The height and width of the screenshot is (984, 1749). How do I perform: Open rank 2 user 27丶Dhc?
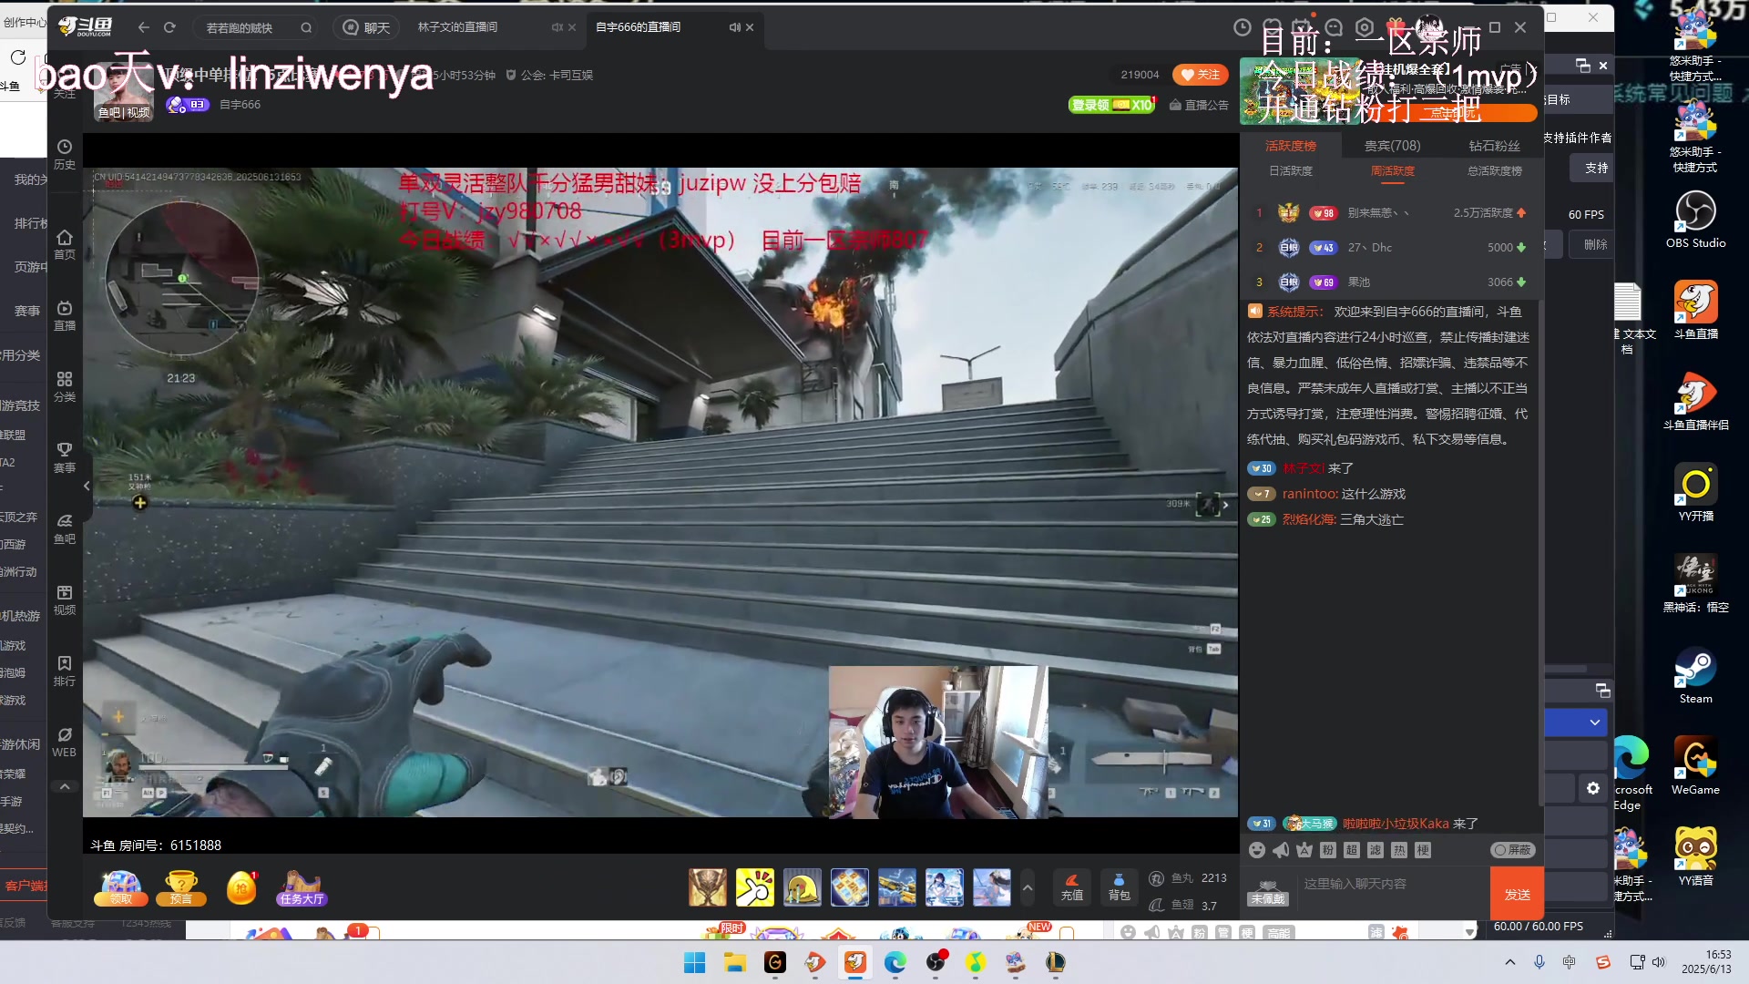[x=1370, y=248]
